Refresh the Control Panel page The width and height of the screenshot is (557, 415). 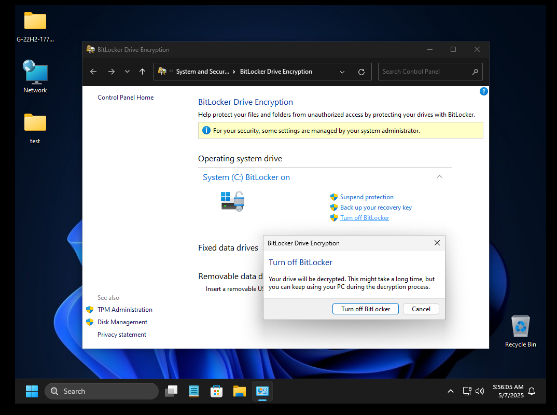click(361, 72)
